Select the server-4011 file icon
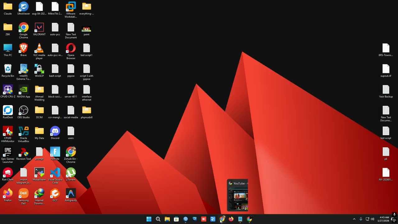The width and height of the screenshot is (398, 224). tap(71, 92)
